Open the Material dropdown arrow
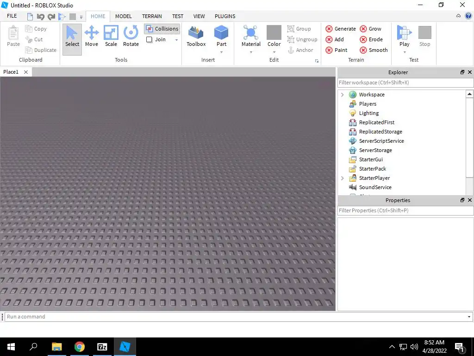Screen dimensions: 474x356 tap(251, 52)
